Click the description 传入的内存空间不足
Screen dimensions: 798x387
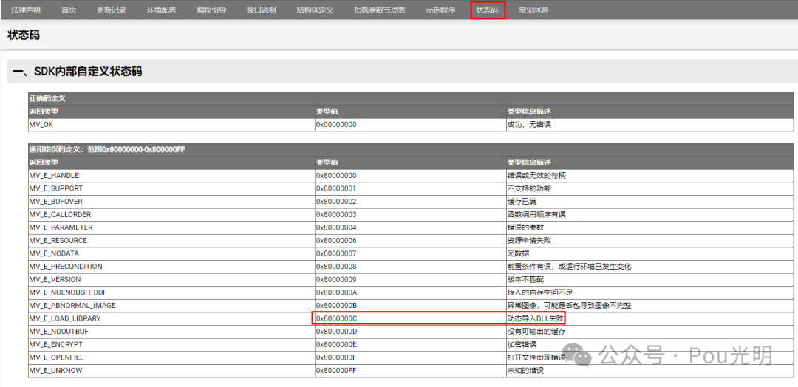(x=540, y=292)
